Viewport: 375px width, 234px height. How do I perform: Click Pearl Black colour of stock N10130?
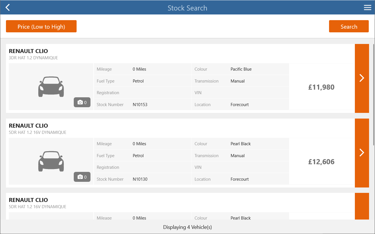pos(241,144)
